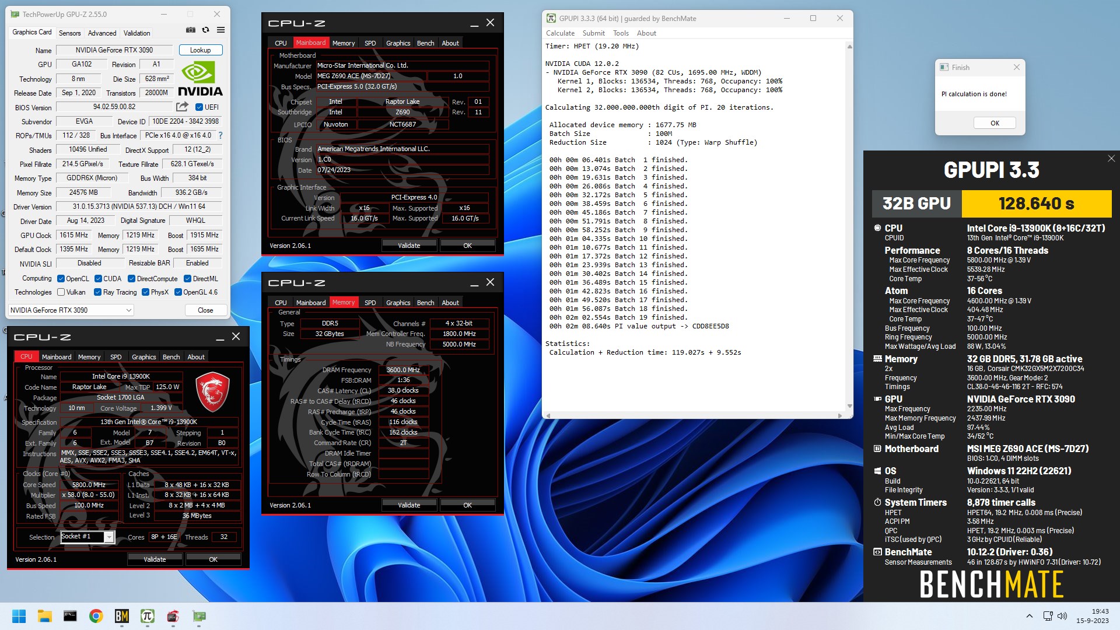The width and height of the screenshot is (1120, 630).
Task: Click the GPU name field NVIDIA GeForce RTX 3090
Action: click(114, 50)
